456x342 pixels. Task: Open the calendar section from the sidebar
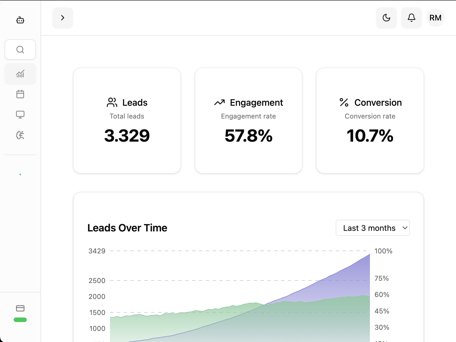20,94
